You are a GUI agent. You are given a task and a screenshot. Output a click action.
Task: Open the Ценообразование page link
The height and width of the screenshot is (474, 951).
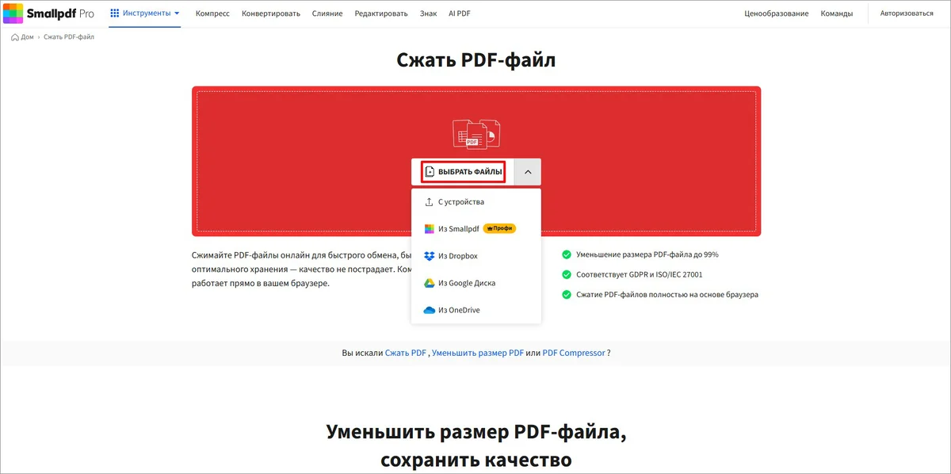click(x=777, y=13)
